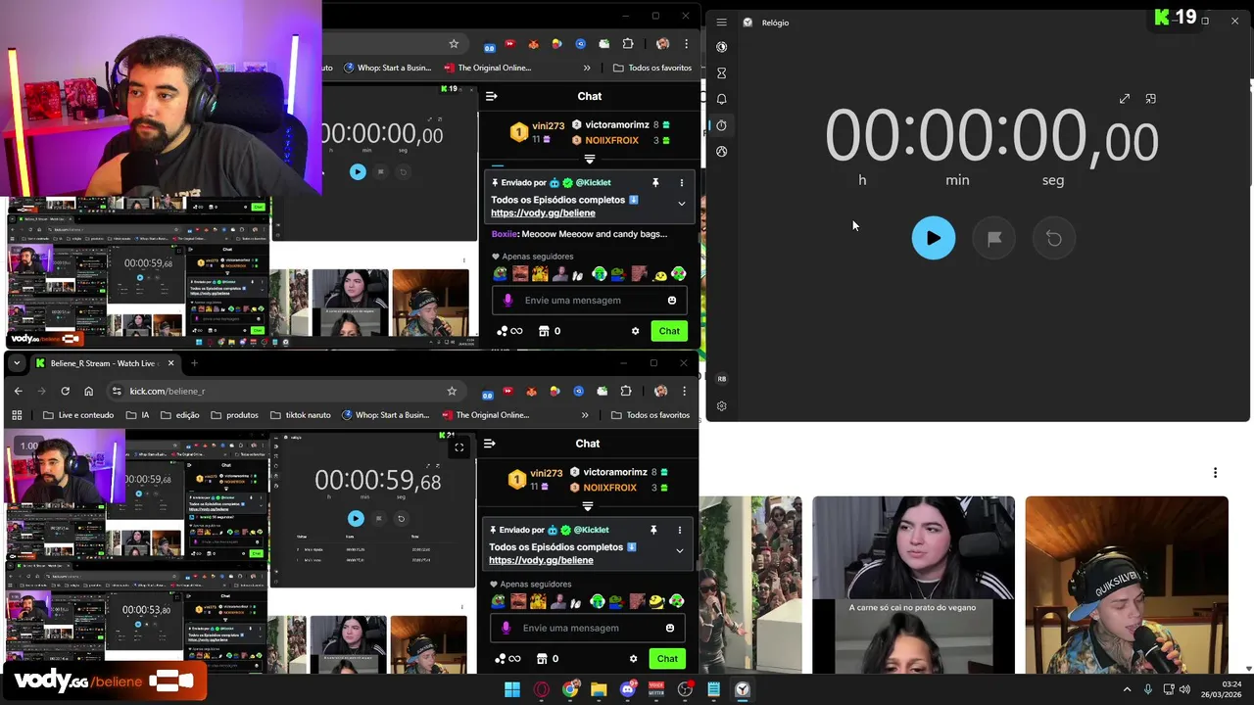Open the quiksilver cap singer video thumbnail
This screenshot has height=705, width=1254.
click(1127, 585)
